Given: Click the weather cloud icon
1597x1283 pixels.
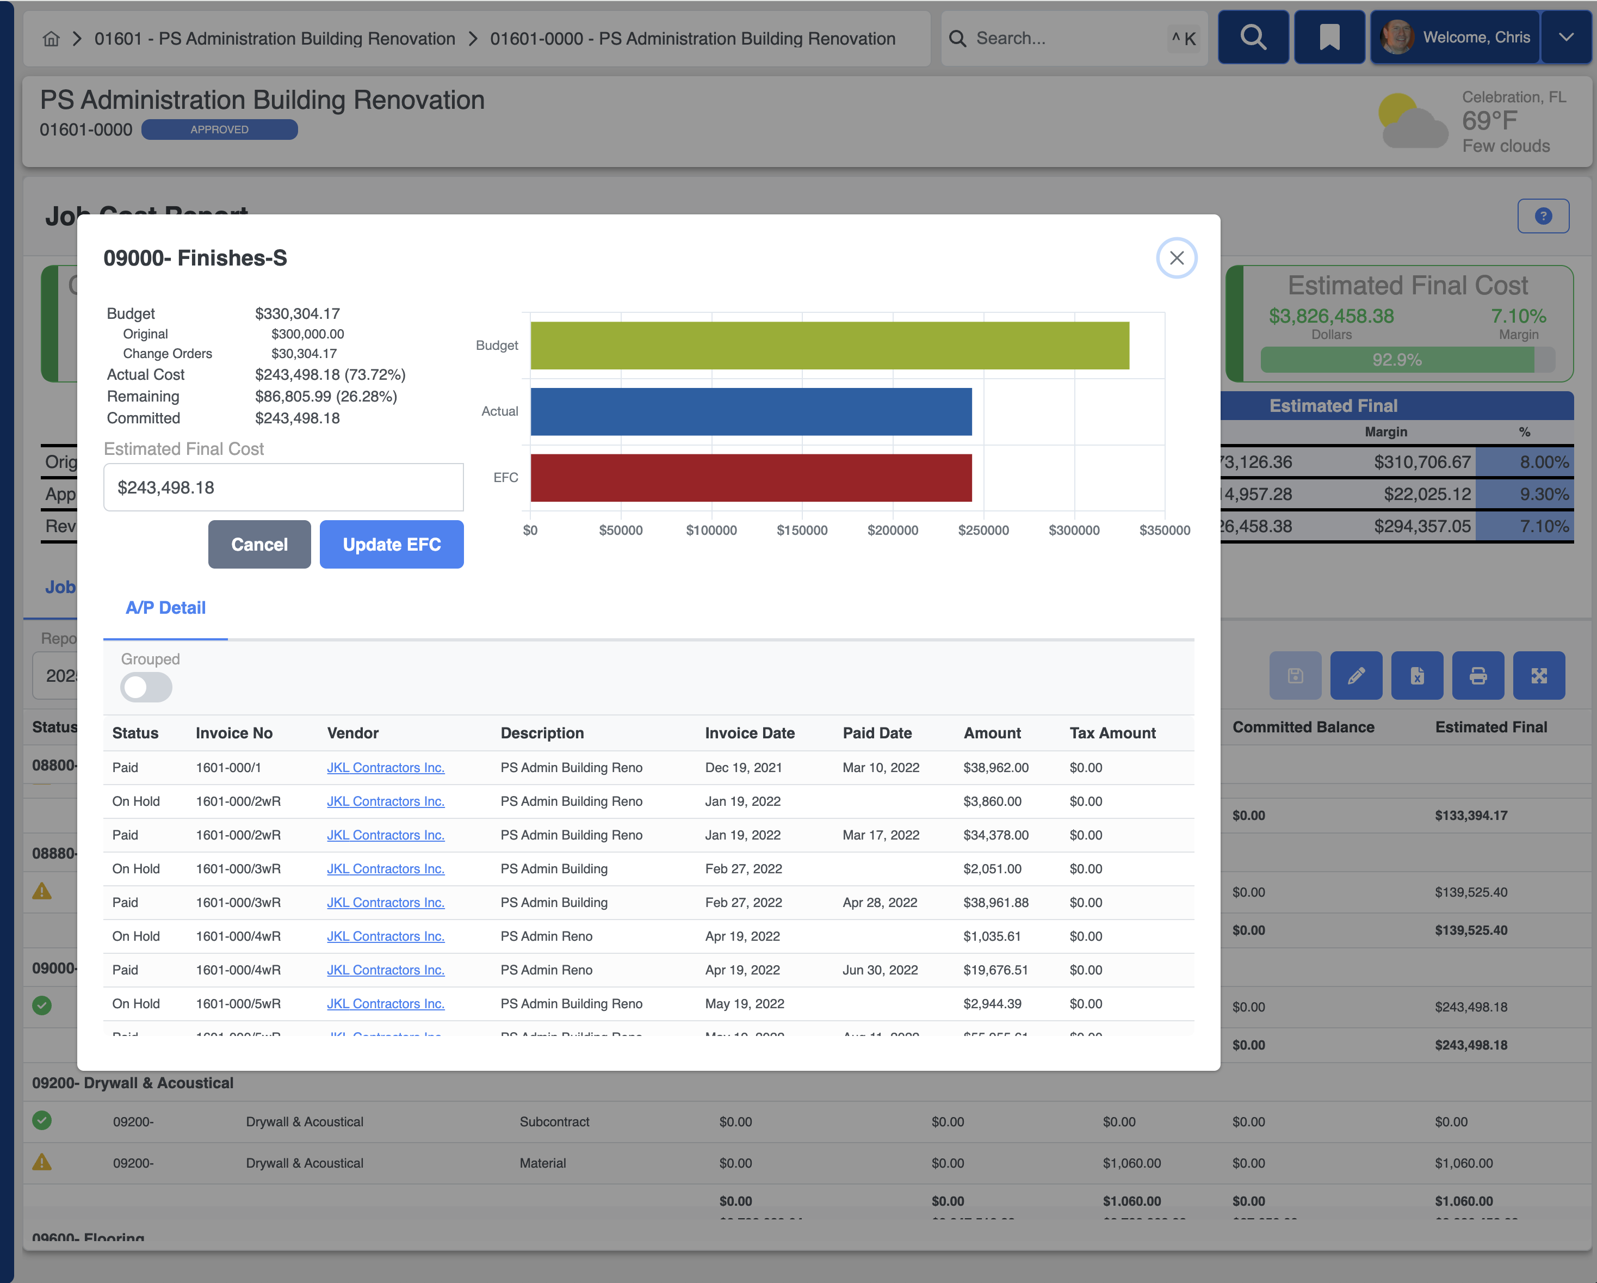Looking at the screenshot, I should (x=1413, y=121).
